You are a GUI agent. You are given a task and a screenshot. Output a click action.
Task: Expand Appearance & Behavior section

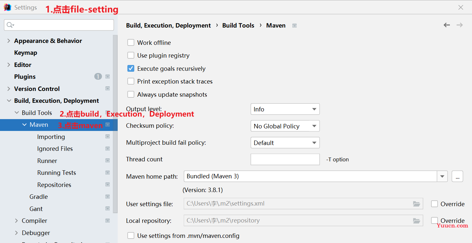9,41
